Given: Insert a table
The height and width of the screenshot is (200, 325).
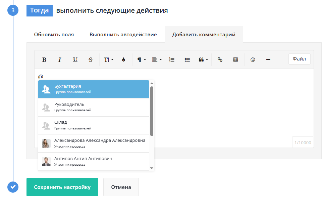Looking at the screenshot, I should [235, 59].
